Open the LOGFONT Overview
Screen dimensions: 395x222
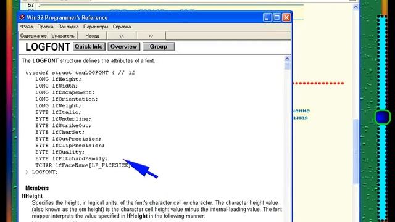pos(123,47)
